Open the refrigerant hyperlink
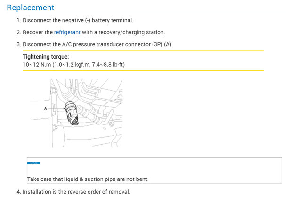The width and height of the screenshot is (306, 202). 67,32
